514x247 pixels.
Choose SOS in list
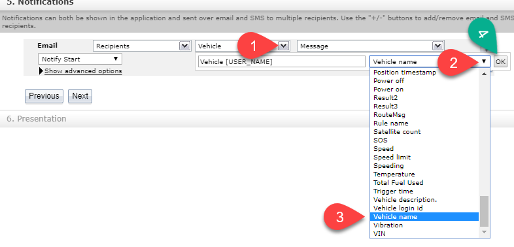(x=424, y=140)
